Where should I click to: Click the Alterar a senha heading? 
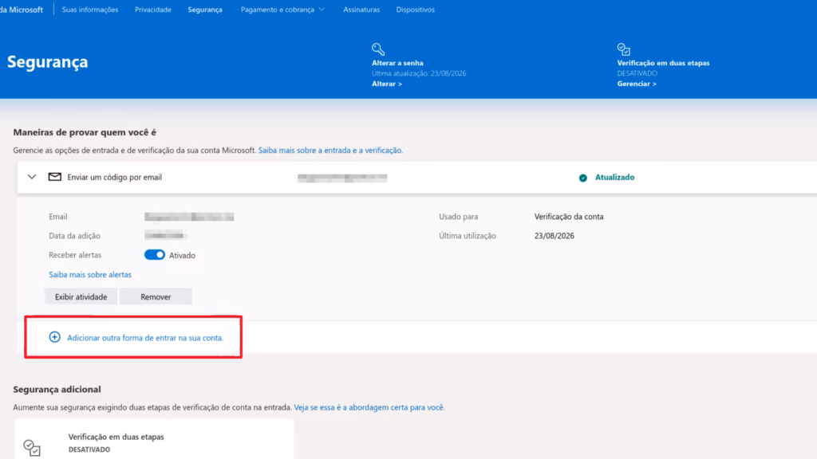point(397,63)
